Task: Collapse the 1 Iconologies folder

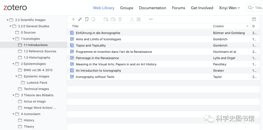Action: point(13,39)
